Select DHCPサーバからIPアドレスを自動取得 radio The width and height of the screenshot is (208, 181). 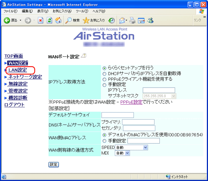104,74
